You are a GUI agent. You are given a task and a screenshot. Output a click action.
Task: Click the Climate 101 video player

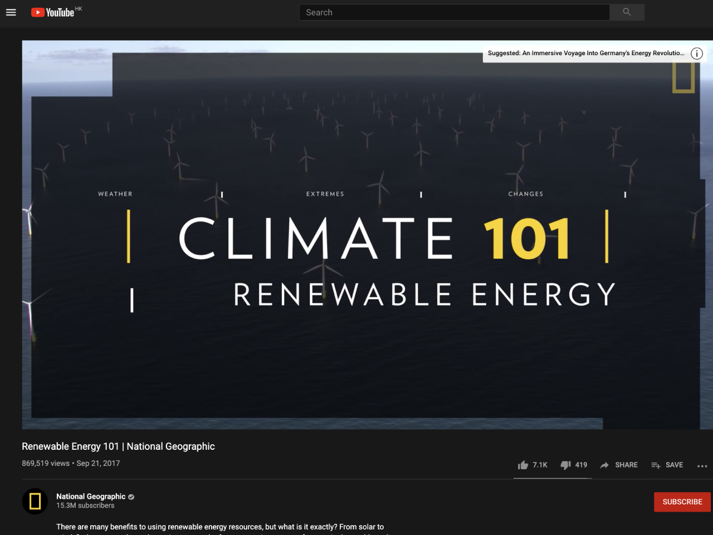pos(368,235)
